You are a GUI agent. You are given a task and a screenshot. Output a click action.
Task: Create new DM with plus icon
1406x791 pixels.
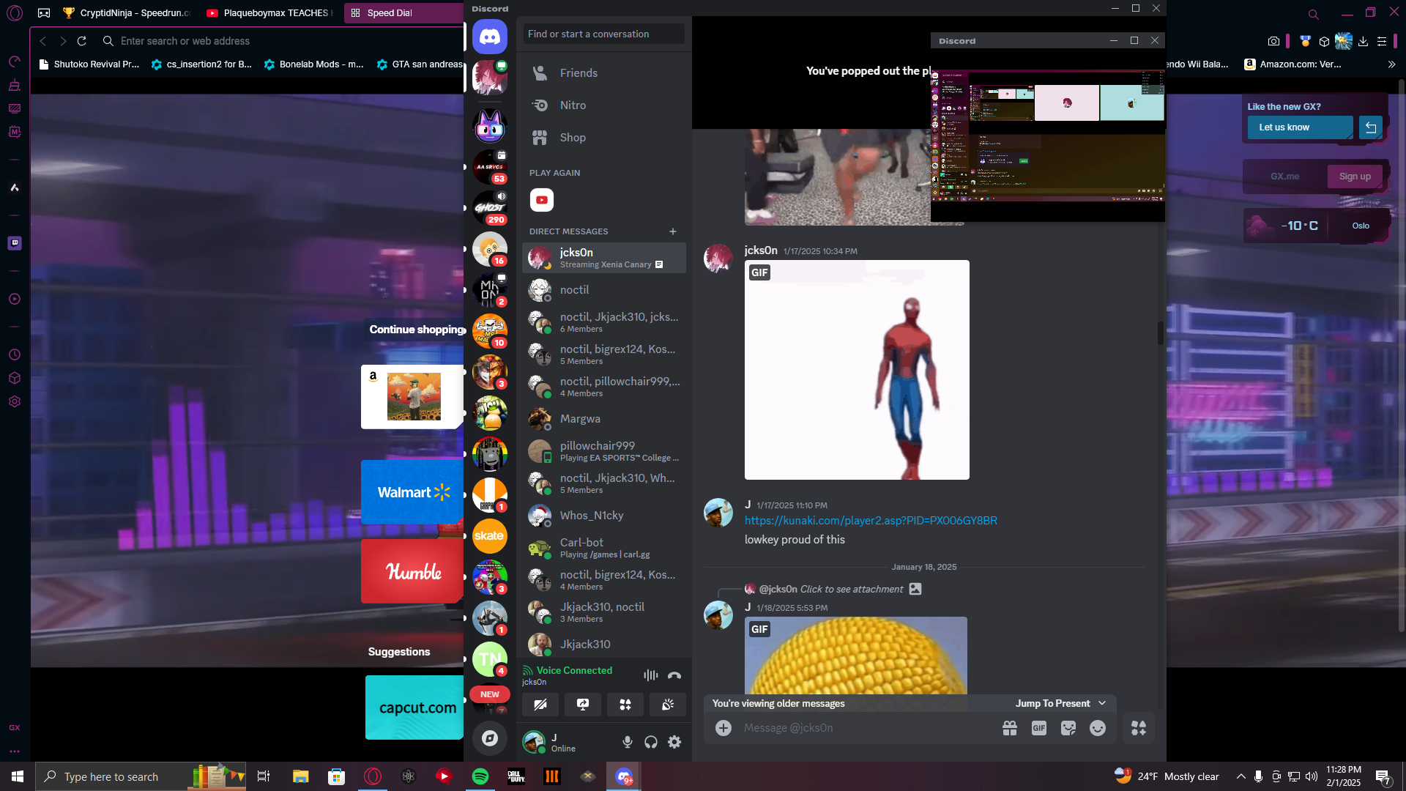click(x=673, y=231)
